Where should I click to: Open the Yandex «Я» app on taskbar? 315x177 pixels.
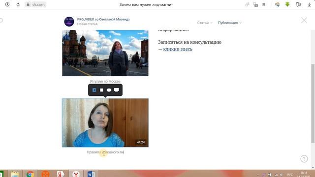(61, 174)
